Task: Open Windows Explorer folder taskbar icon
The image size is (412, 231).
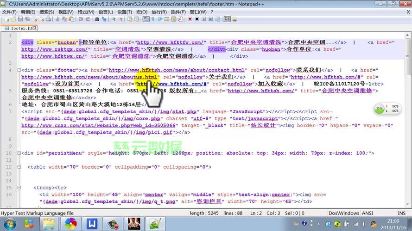Action: click(49, 224)
